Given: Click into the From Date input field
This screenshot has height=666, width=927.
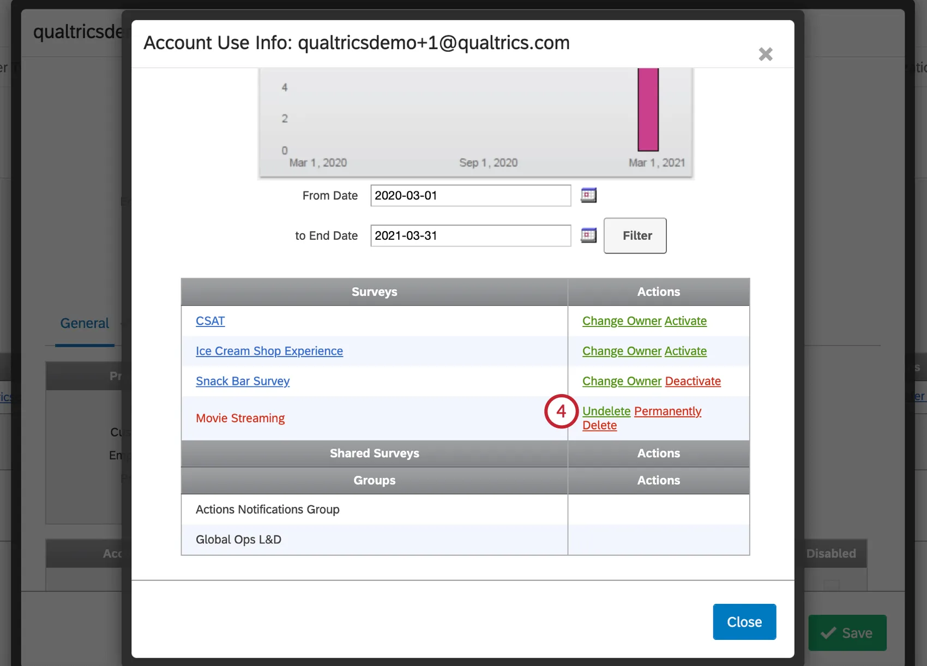Looking at the screenshot, I should [x=470, y=196].
